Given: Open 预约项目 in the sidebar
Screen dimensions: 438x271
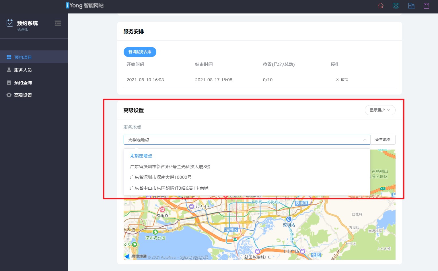Looking at the screenshot, I should (x=34, y=57).
